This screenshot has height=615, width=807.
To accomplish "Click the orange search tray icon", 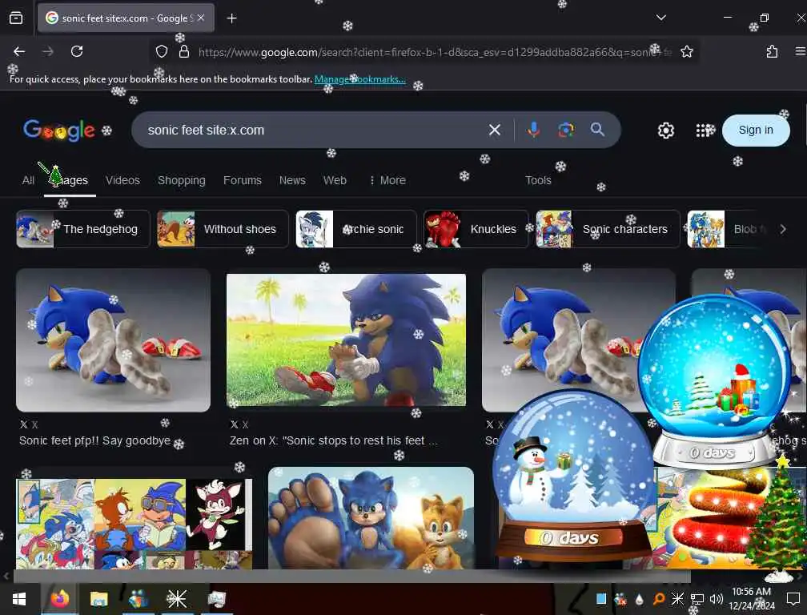I will click(658, 599).
